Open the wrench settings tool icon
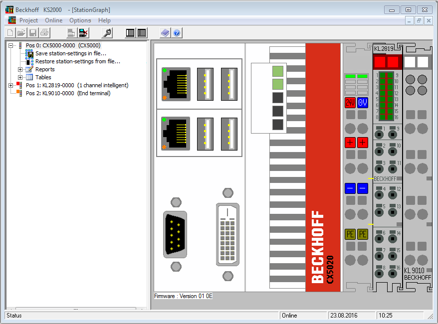 click(x=107, y=33)
